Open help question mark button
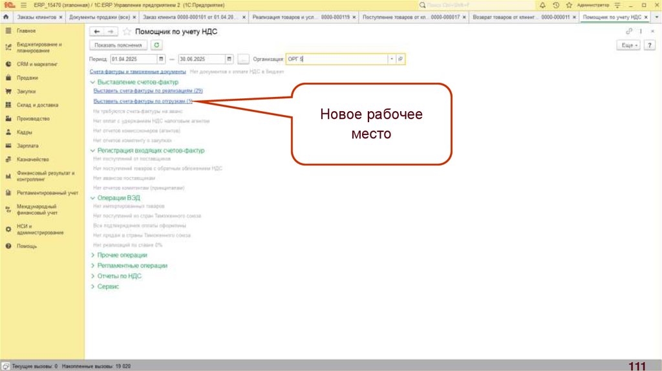The image size is (662, 371). point(649,45)
